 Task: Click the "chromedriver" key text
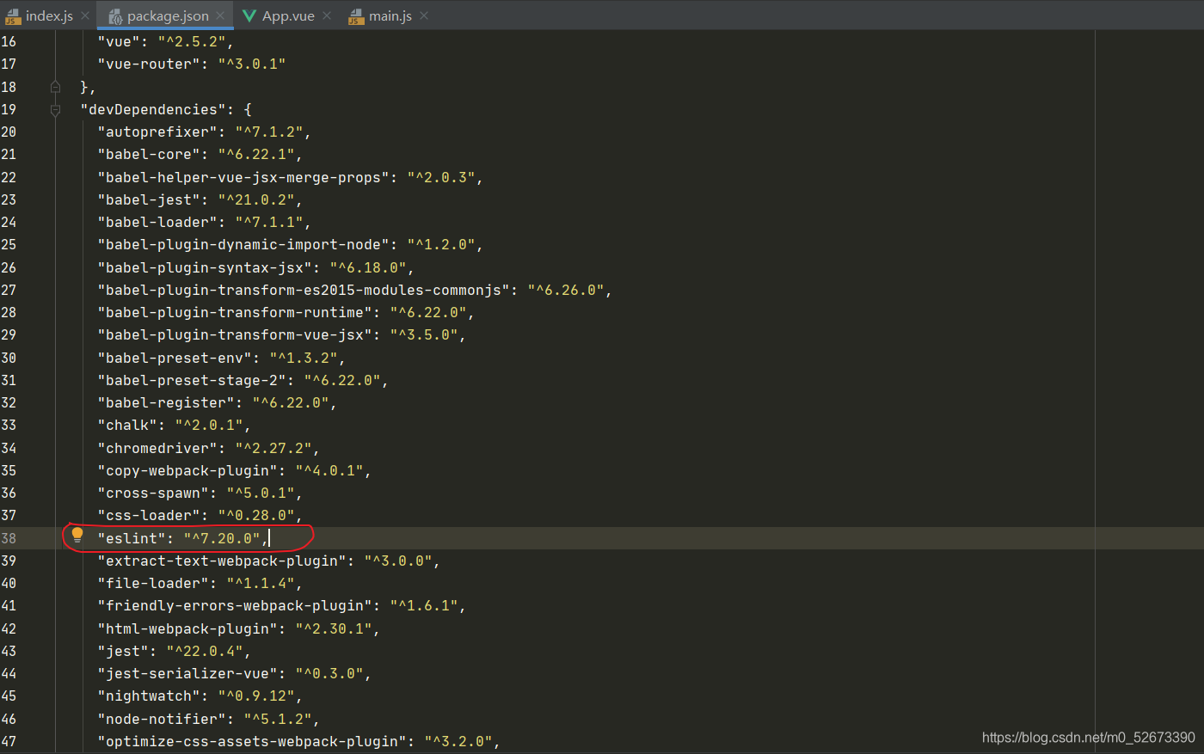pos(157,448)
